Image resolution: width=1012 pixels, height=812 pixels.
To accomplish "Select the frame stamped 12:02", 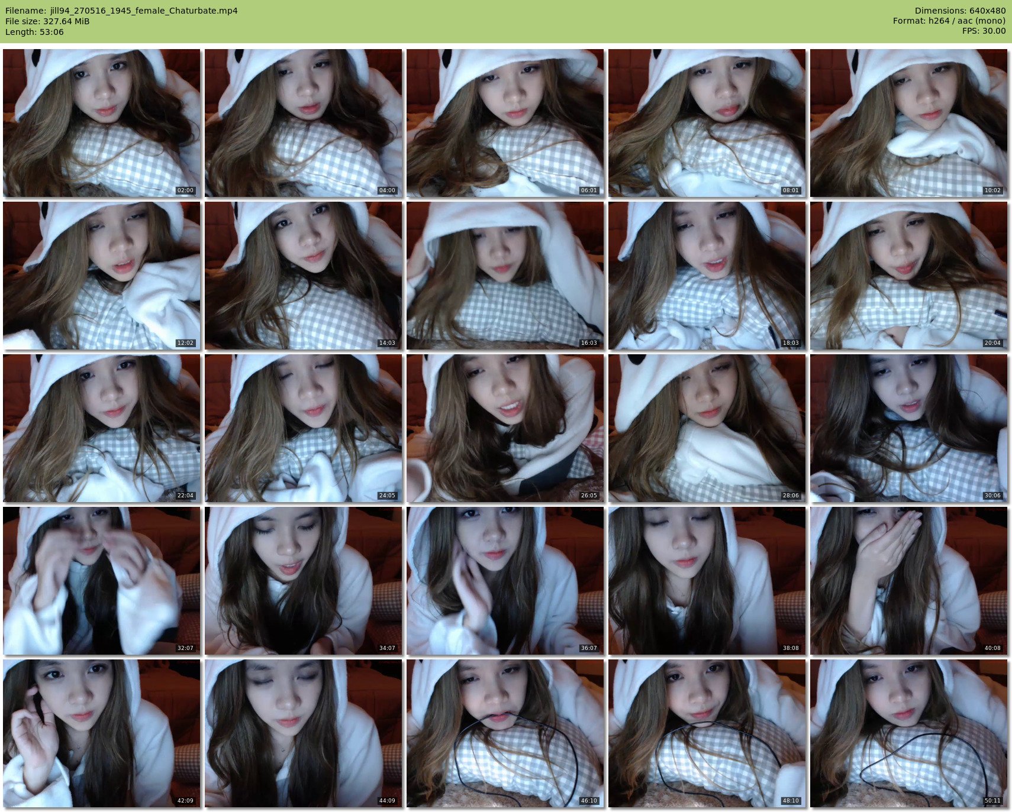I will 101,276.
